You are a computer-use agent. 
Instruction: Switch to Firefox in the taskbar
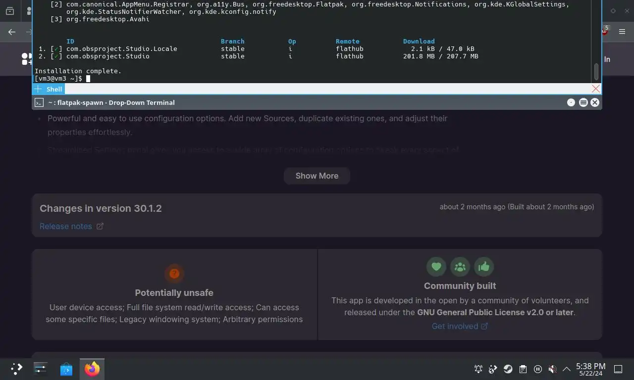92,369
